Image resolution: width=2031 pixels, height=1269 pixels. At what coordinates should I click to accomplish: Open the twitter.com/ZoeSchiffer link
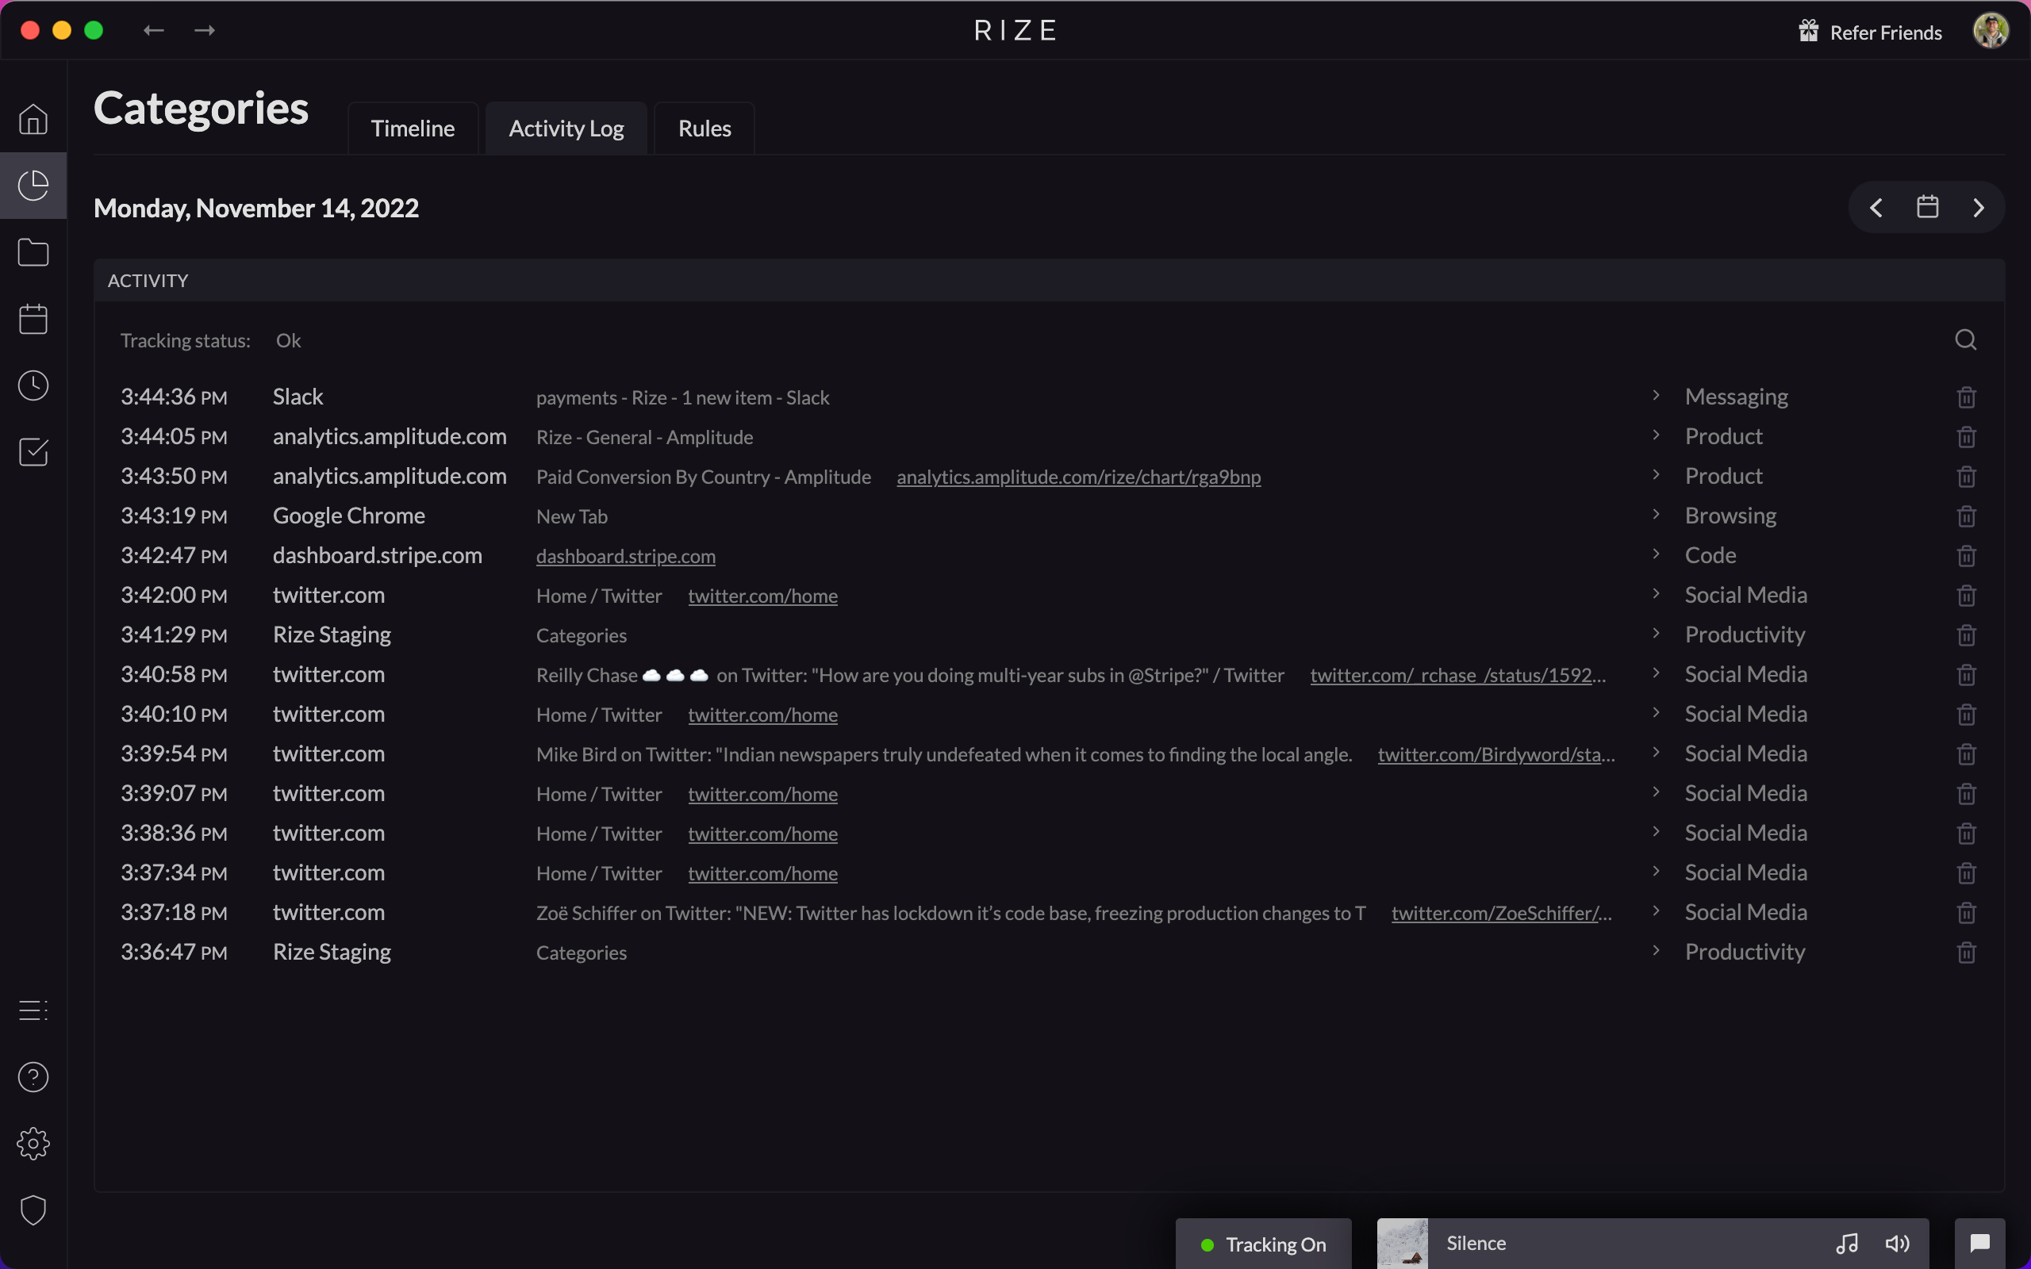(1501, 913)
